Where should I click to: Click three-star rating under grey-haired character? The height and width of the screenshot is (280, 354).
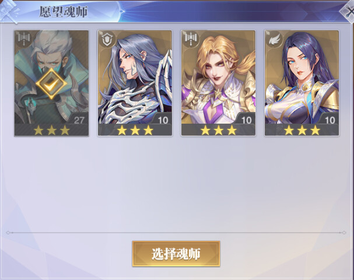click(135, 130)
